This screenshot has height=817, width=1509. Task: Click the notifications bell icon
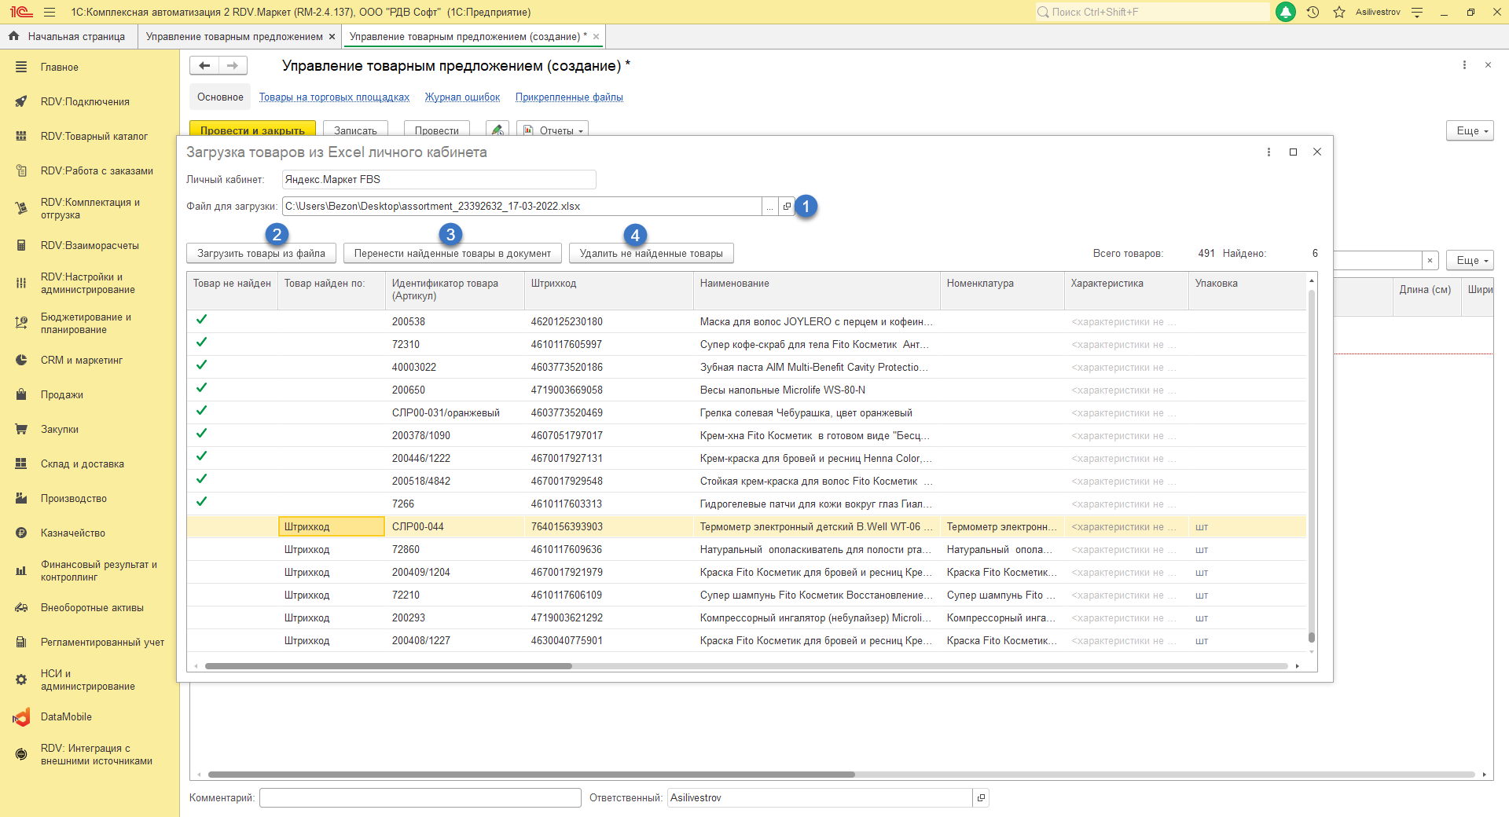pos(1286,12)
